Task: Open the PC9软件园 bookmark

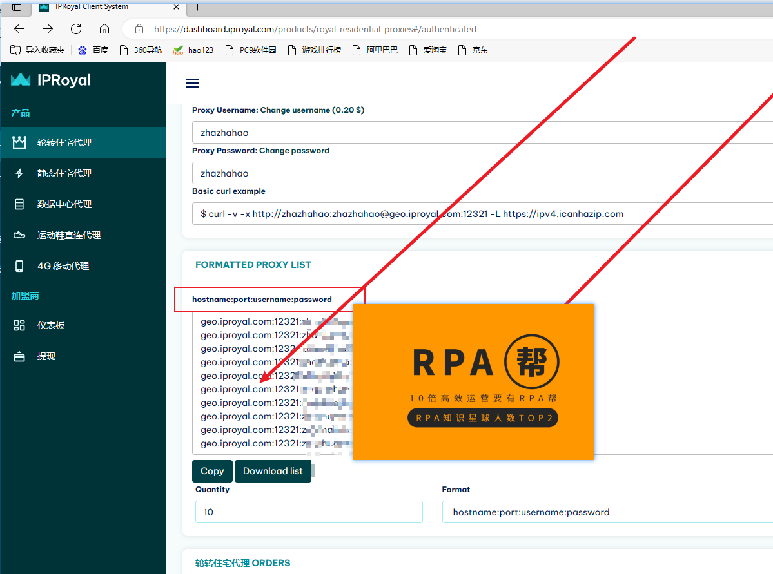Action: click(250, 50)
